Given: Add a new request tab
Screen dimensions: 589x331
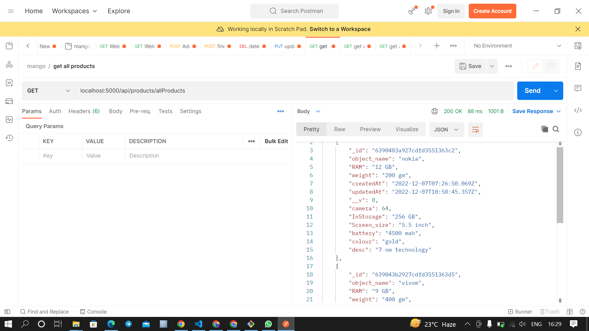Looking at the screenshot, I should pos(437,46).
